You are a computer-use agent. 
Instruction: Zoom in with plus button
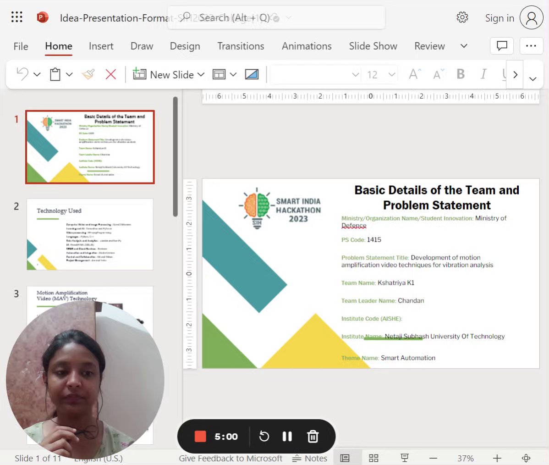497,458
